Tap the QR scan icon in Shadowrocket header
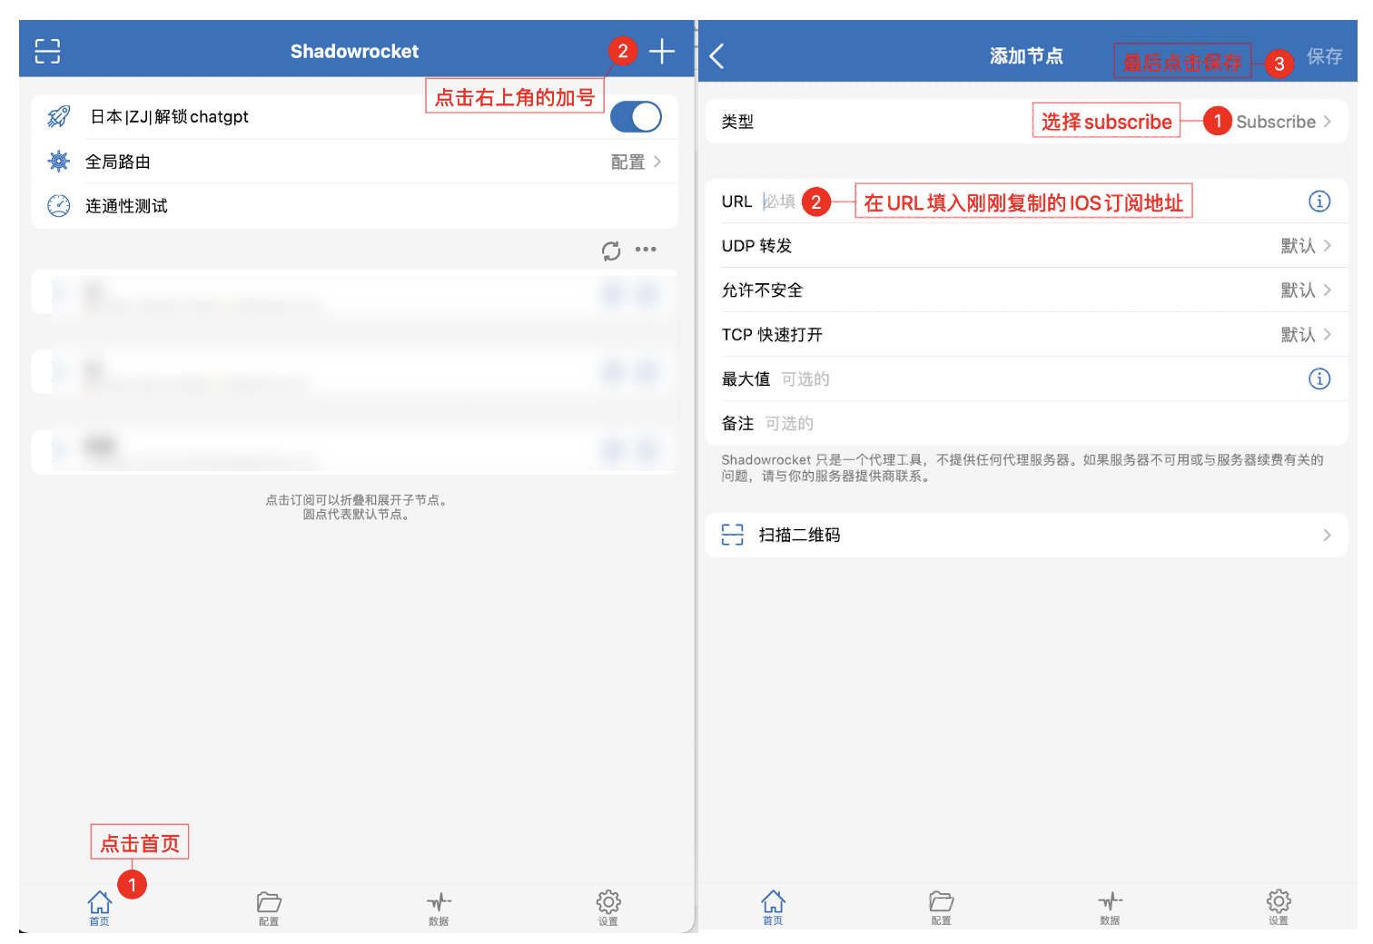 click(47, 51)
